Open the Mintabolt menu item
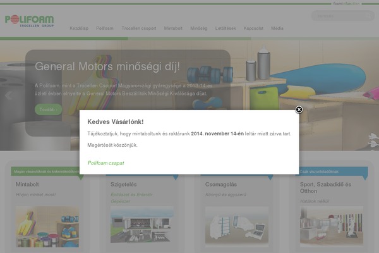The width and height of the screenshot is (379, 253). (x=173, y=28)
